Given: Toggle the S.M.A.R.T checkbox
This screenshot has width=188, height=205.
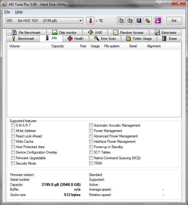Looking at the screenshot, I should tap(13, 125).
